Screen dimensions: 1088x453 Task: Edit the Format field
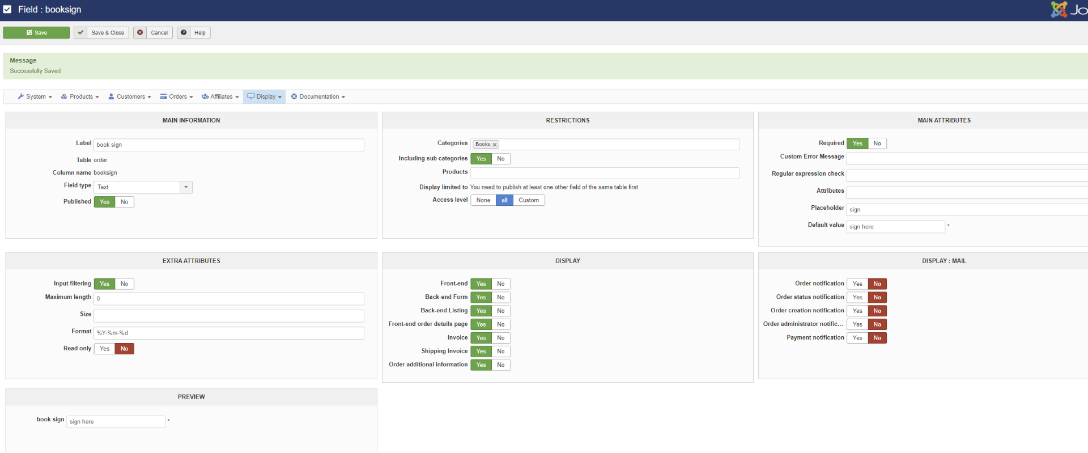229,333
